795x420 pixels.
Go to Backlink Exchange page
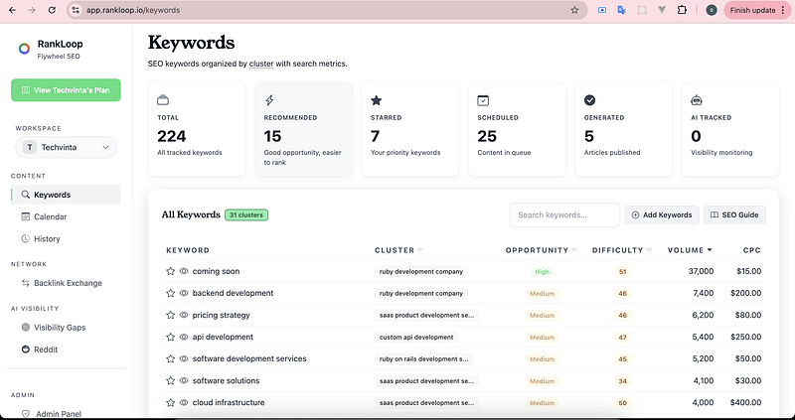pos(68,283)
